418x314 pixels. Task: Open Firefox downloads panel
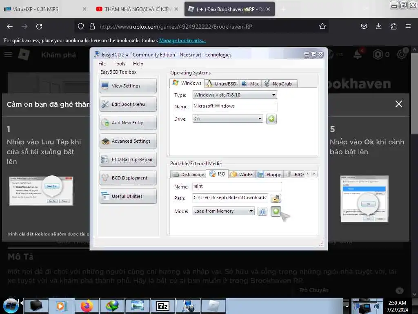pos(378,26)
